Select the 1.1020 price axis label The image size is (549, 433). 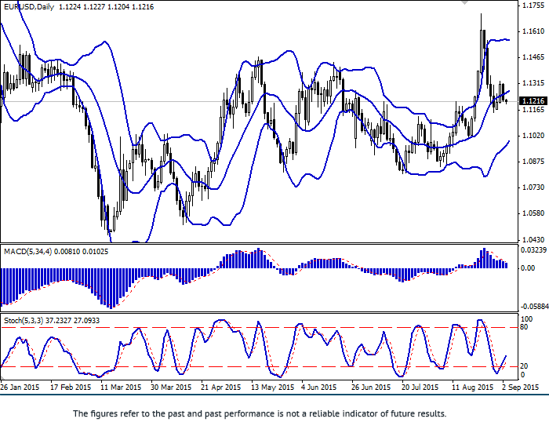coord(533,135)
